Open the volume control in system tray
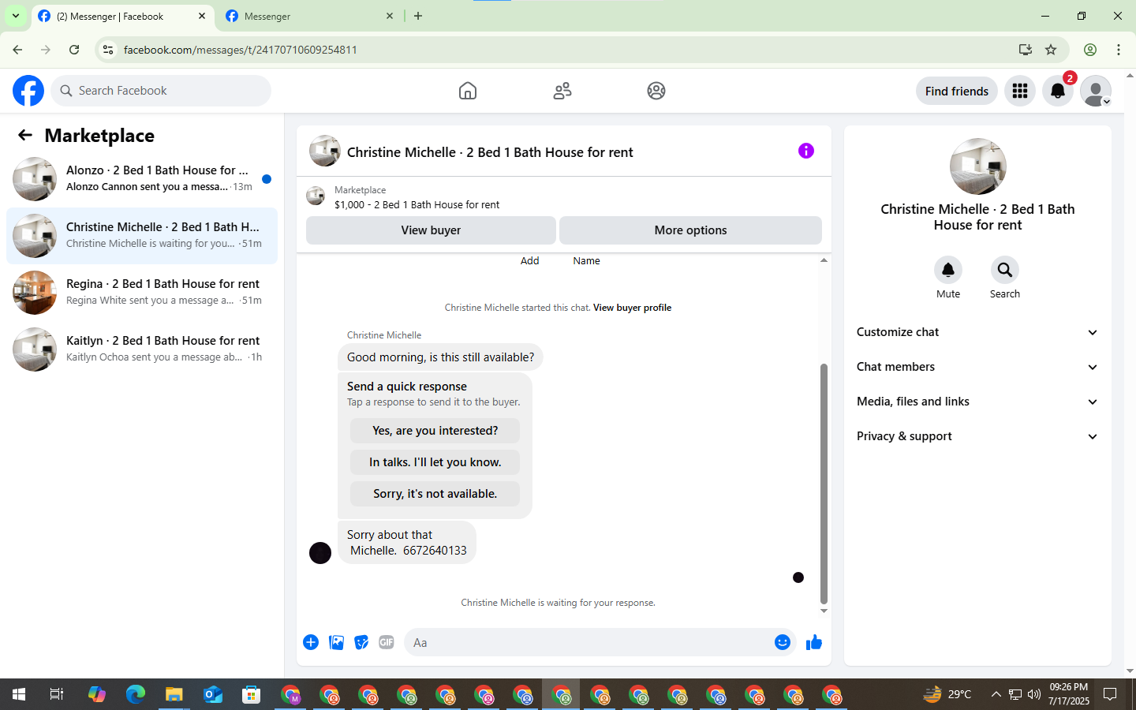Viewport: 1136px width, 710px height. coord(1034,694)
